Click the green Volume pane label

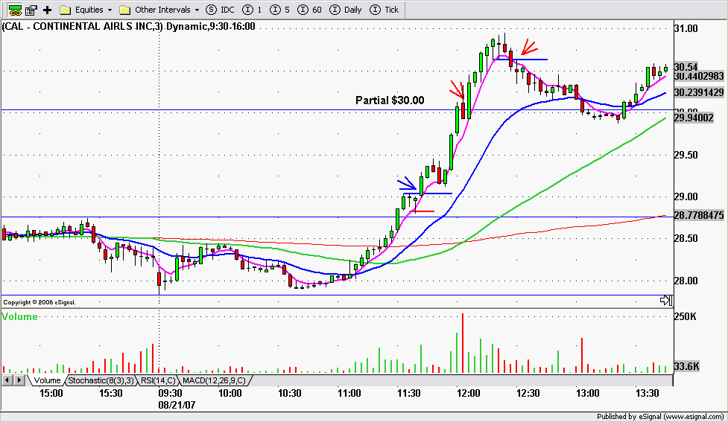(19, 317)
